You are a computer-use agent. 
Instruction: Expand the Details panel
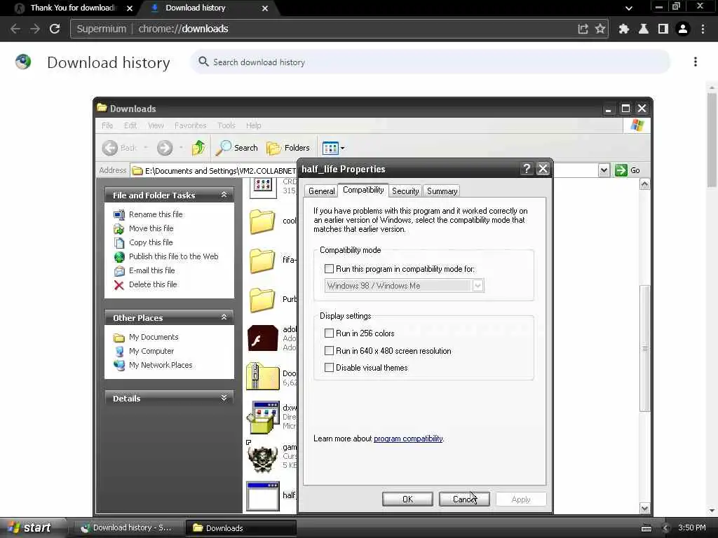point(224,398)
